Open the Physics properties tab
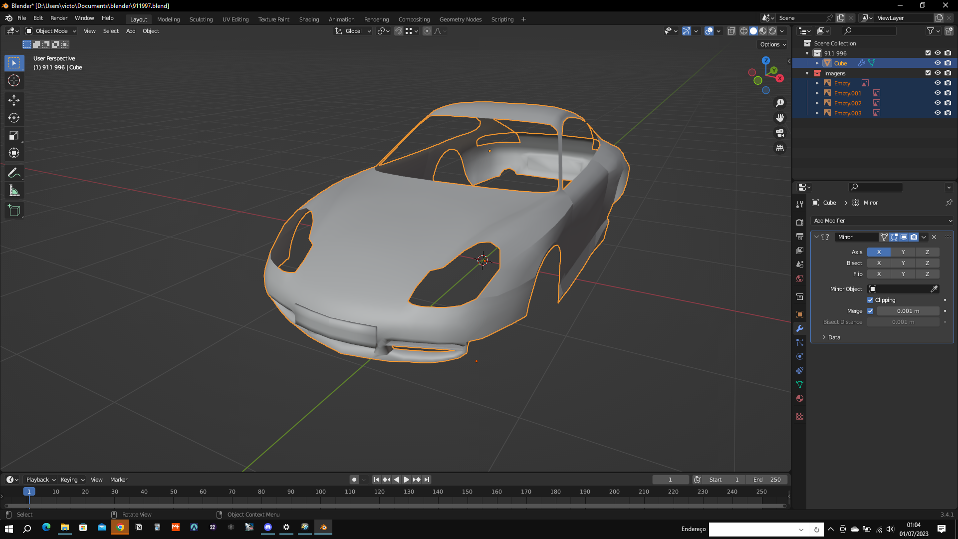The height and width of the screenshot is (539, 958). pos(800,356)
